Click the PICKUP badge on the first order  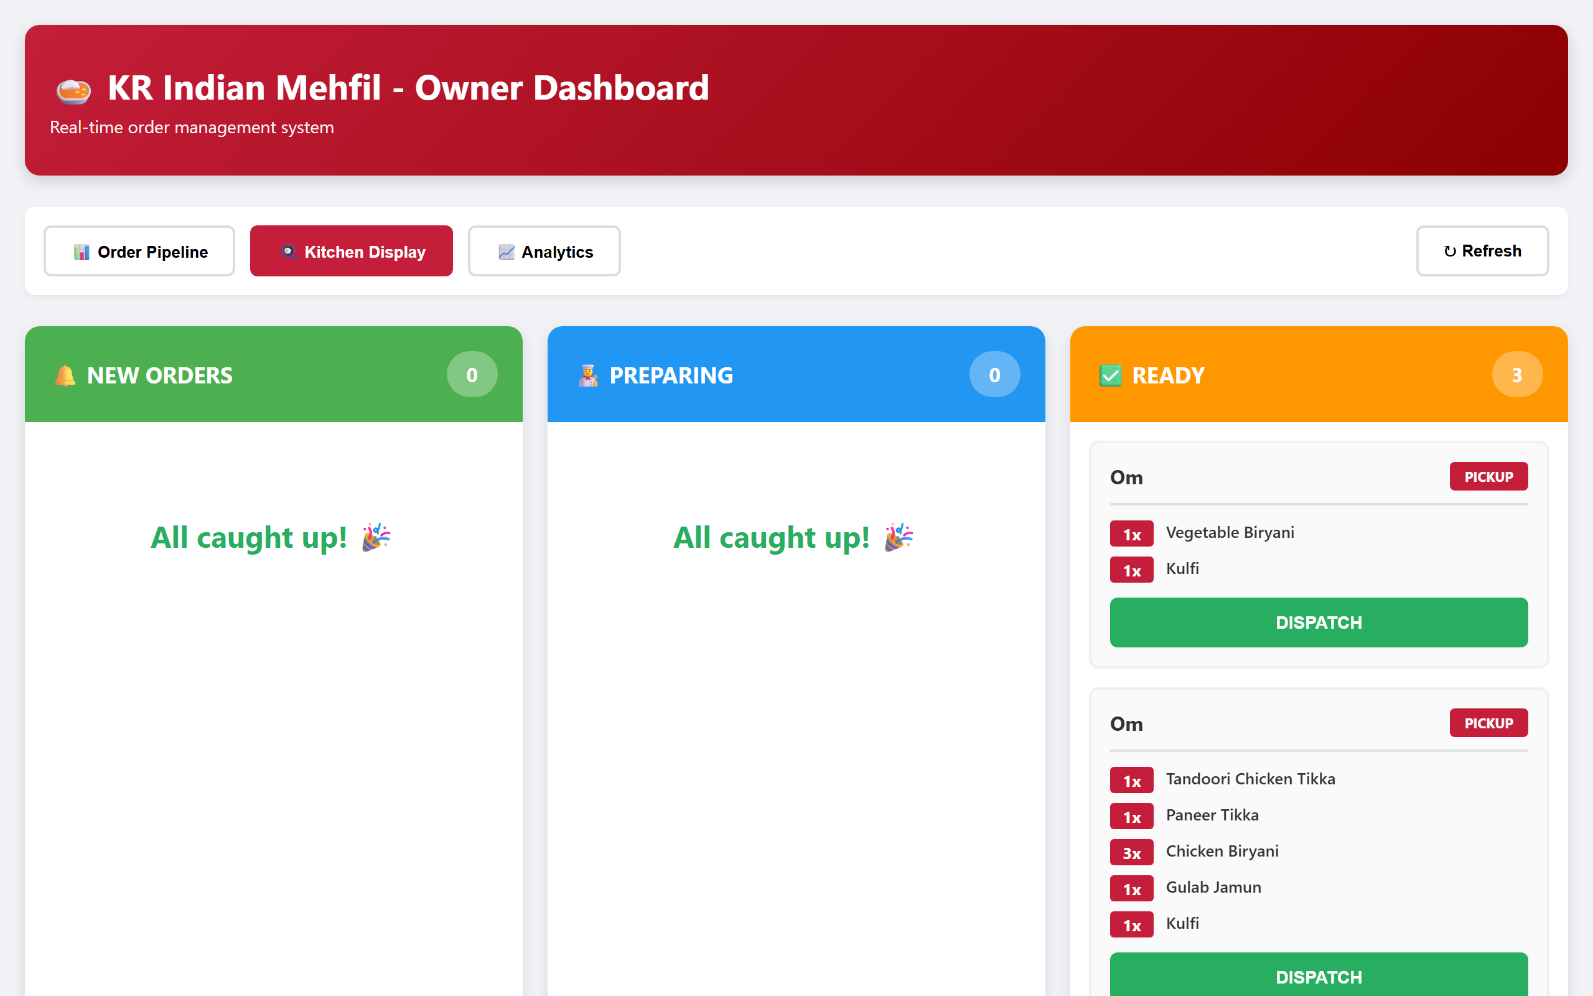[1488, 476]
